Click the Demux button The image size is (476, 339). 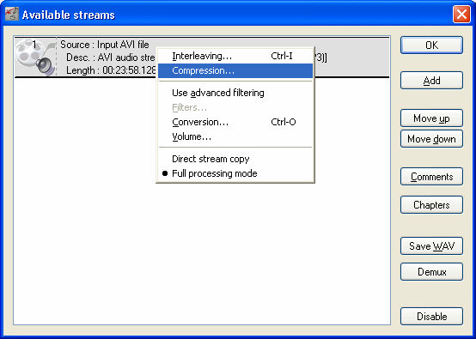431,272
